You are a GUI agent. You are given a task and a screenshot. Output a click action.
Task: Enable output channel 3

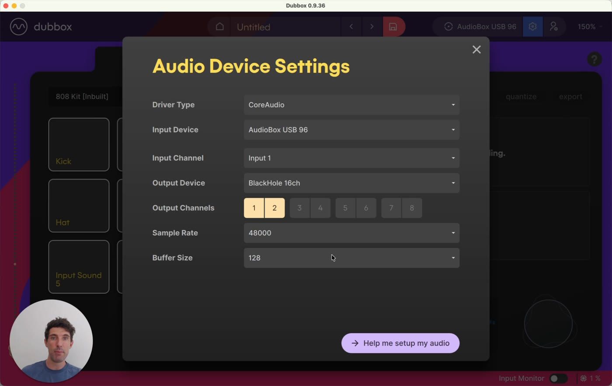[x=299, y=208]
